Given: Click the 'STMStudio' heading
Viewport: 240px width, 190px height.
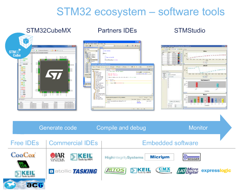Looking at the screenshot, I should (x=190, y=30).
